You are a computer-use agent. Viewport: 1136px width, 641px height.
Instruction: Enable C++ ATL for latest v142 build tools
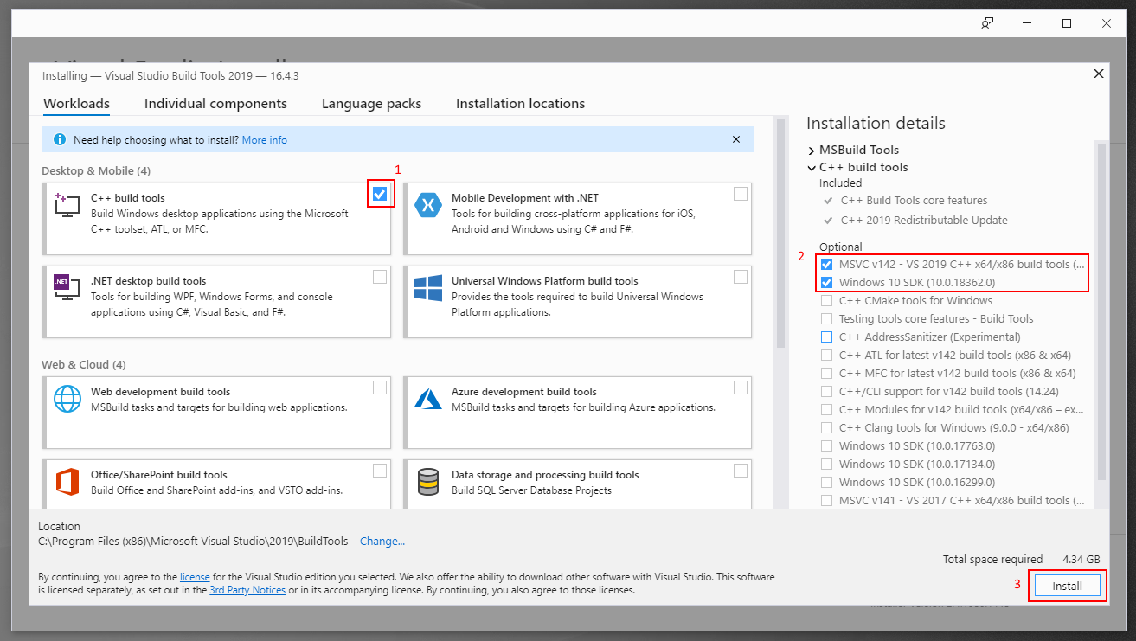click(827, 356)
